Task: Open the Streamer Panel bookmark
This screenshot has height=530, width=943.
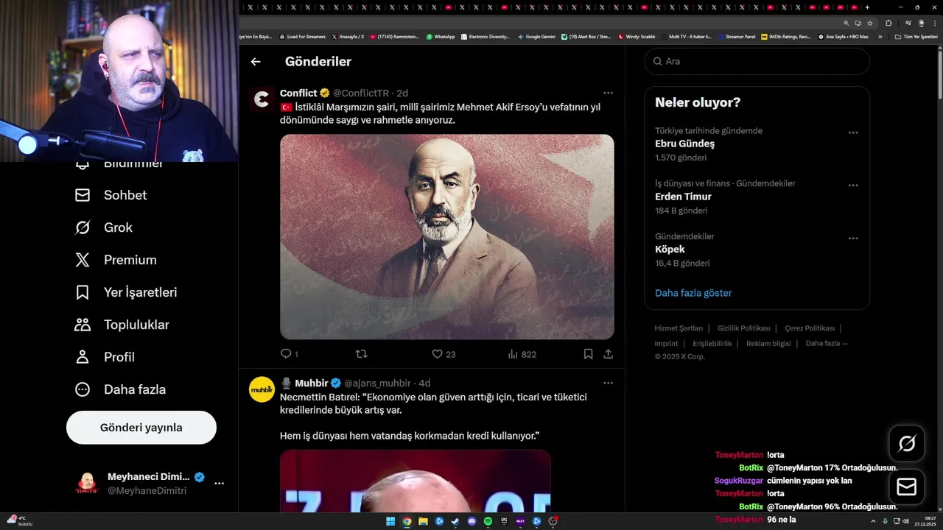Action: 736,36
